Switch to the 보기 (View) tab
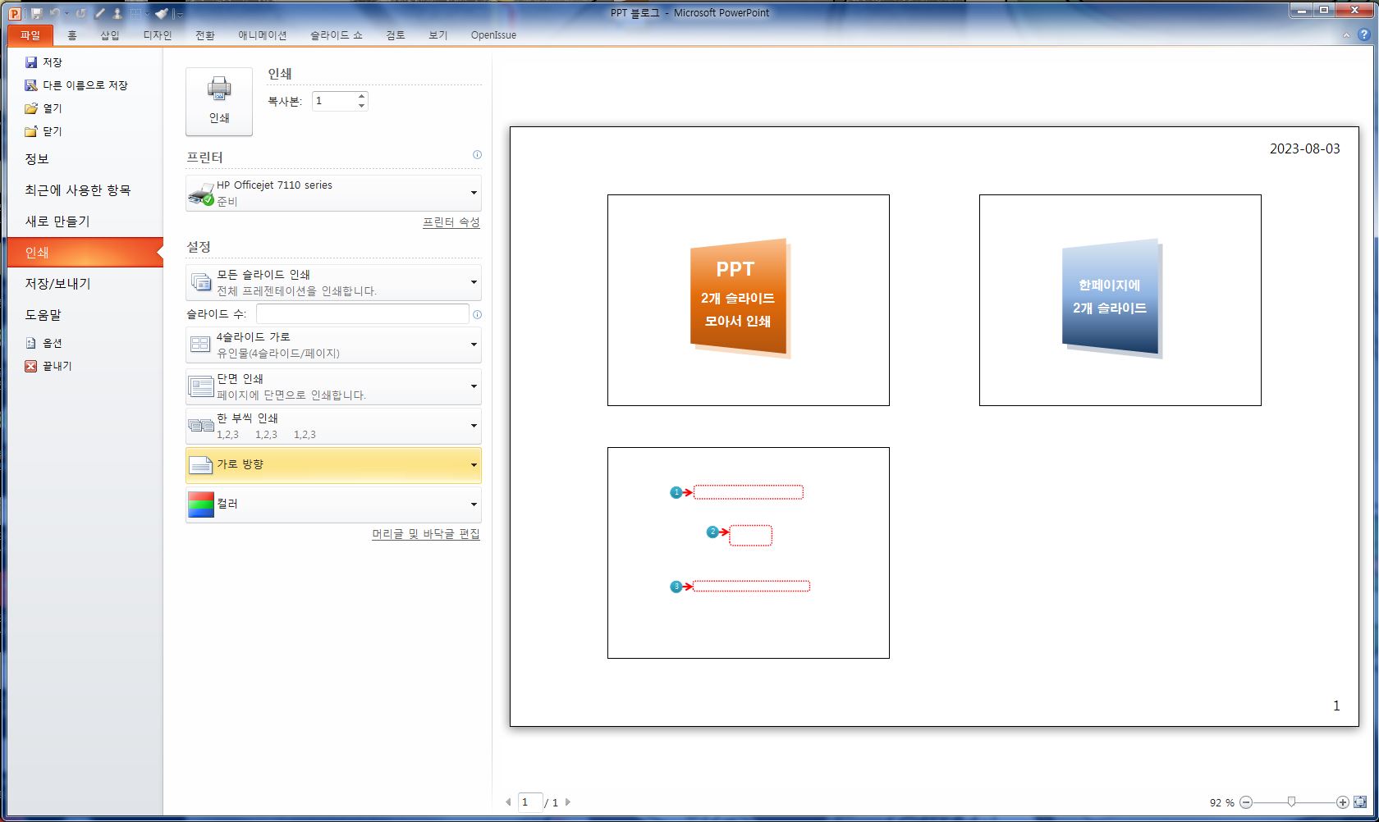 438,35
